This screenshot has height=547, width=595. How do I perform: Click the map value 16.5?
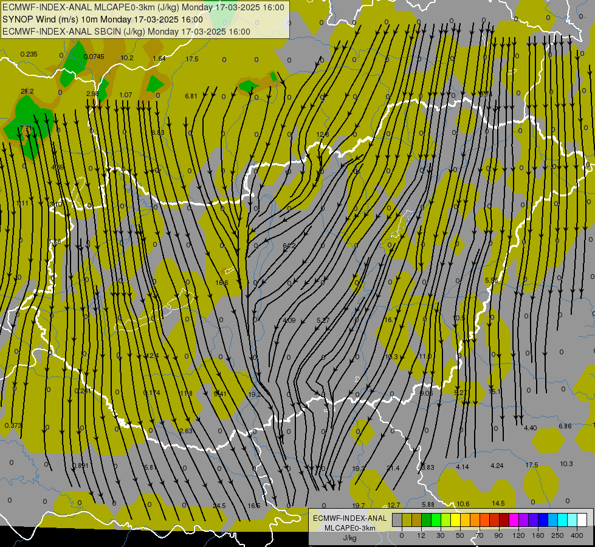coord(254,506)
